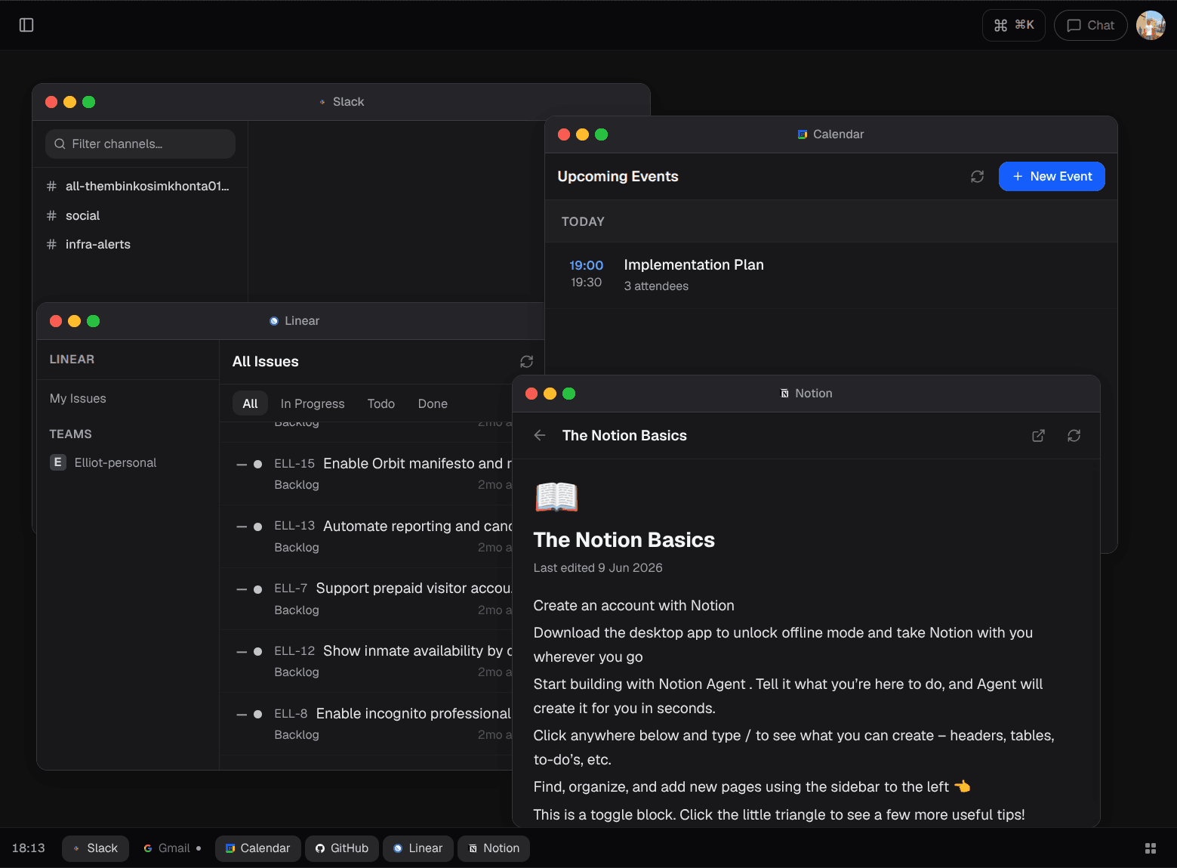This screenshot has height=868, width=1177.
Task: Switch to the In Progress tab
Action: tap(313, 403)
